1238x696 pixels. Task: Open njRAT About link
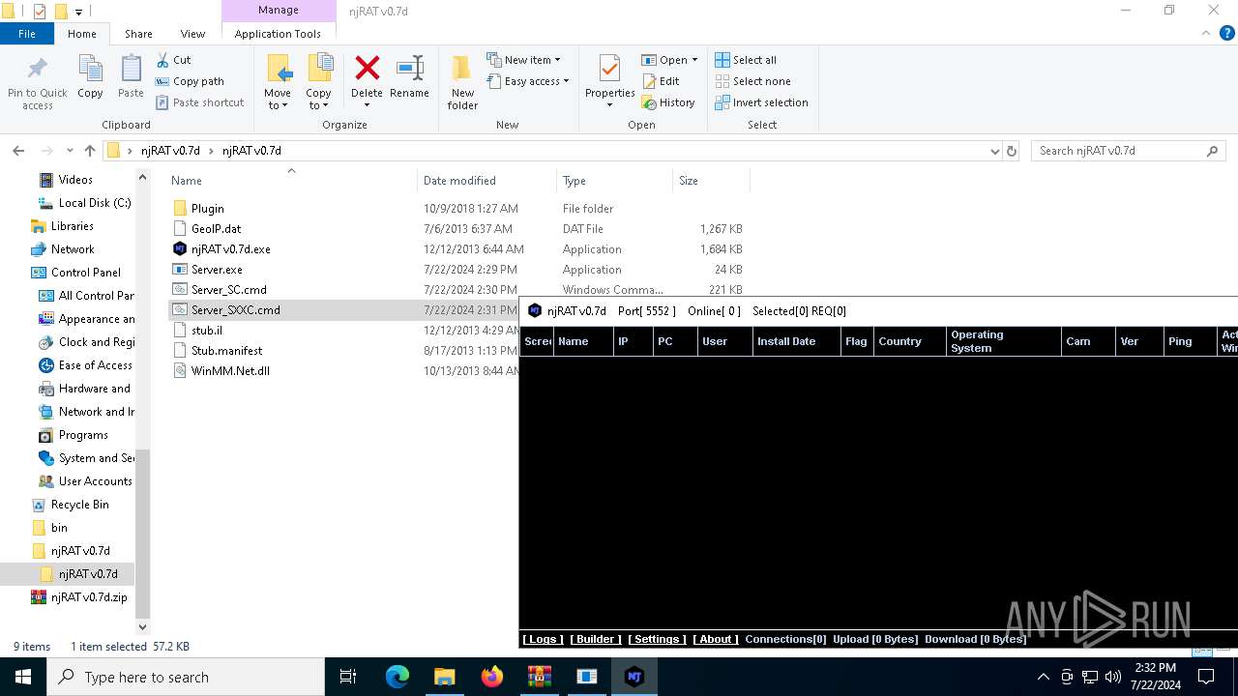pos(716,639)
